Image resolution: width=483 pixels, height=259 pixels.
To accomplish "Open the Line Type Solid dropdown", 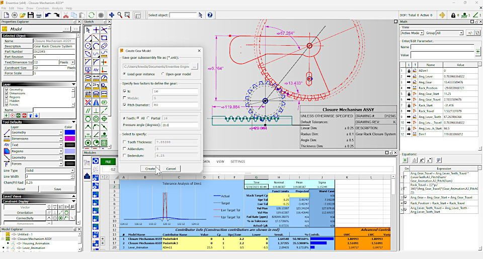I will 50,171.
